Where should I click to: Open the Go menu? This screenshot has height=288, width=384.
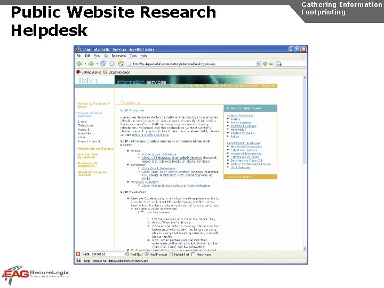click(x=106, y=56)
